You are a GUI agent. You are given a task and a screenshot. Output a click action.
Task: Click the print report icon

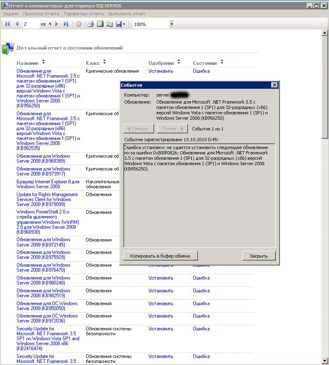[90, 24]
